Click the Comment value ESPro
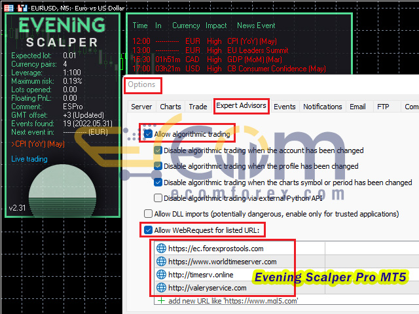419x314 pixels. [x=73, y=107]
